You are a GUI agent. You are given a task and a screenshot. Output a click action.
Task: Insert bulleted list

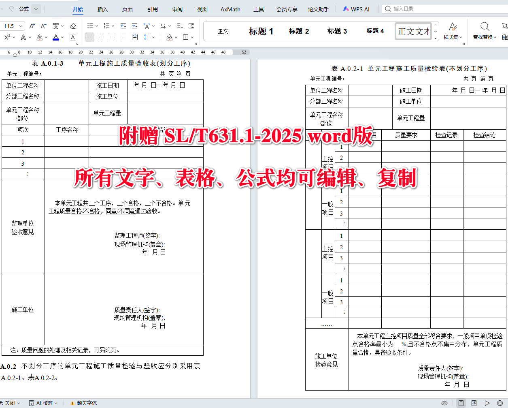(90, 26)
